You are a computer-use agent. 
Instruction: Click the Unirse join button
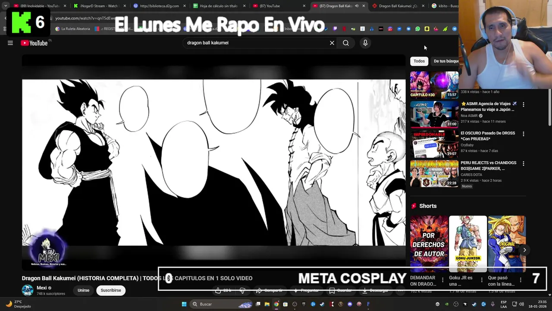pos(83,290)
